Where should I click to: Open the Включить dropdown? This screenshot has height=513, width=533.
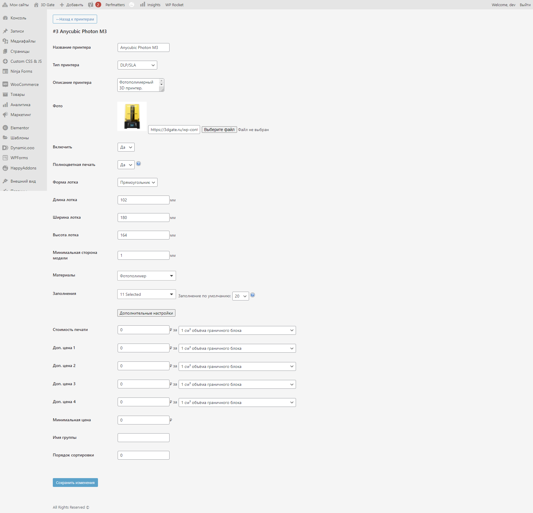[126, 147]
